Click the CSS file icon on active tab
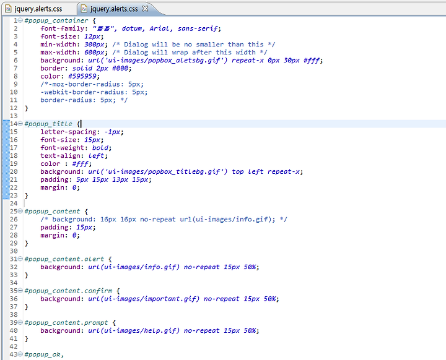The image size is (446, 360). coord(84,9)
